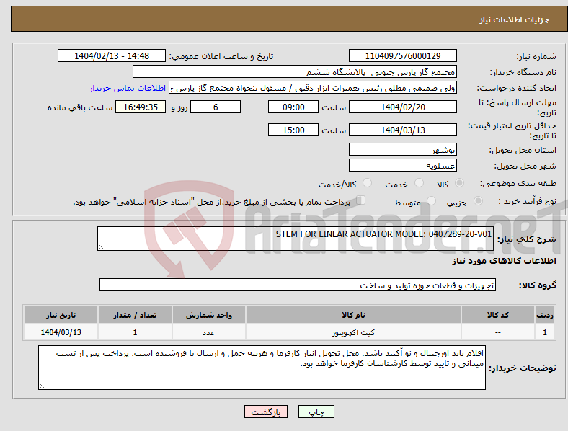Click the goods group field تجهیزات و قطعات

click(298, 285)
